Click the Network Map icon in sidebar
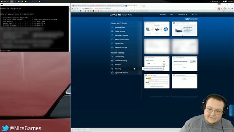Screen dimensions: 234x132 (112, 27)
